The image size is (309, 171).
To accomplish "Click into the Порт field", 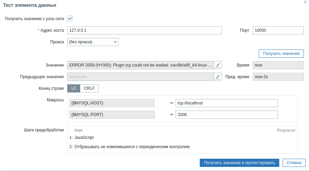I will [x=278, y=30].
